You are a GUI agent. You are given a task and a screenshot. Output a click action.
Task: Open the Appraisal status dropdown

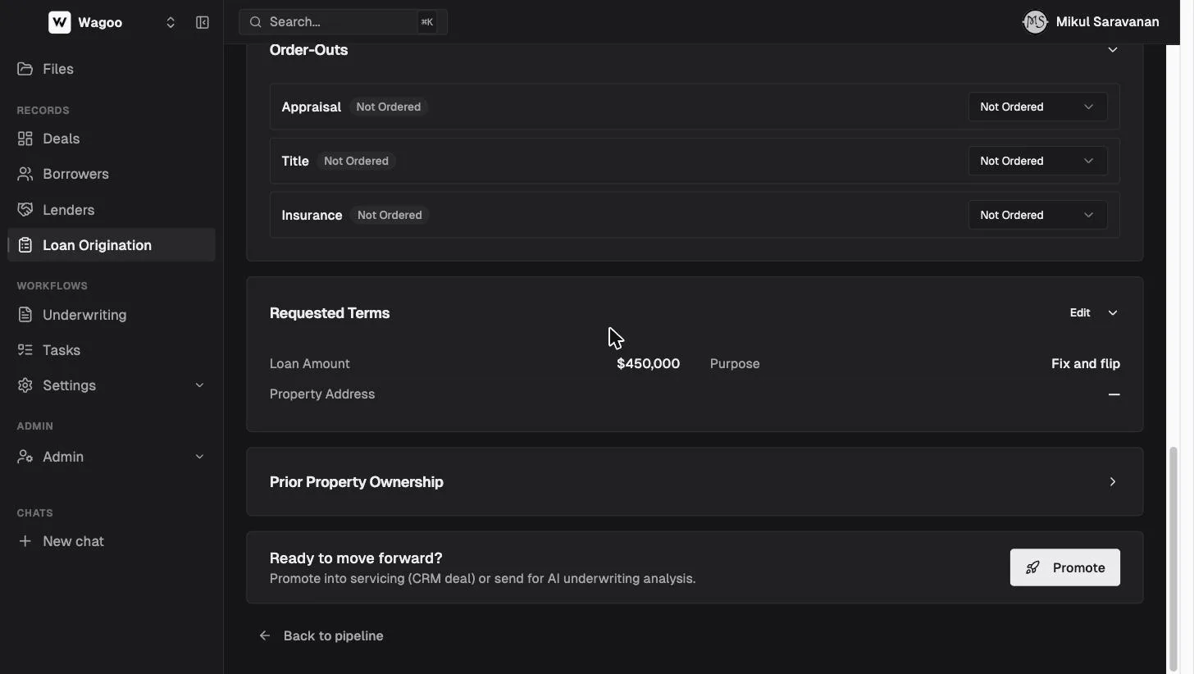point(1037,107)
